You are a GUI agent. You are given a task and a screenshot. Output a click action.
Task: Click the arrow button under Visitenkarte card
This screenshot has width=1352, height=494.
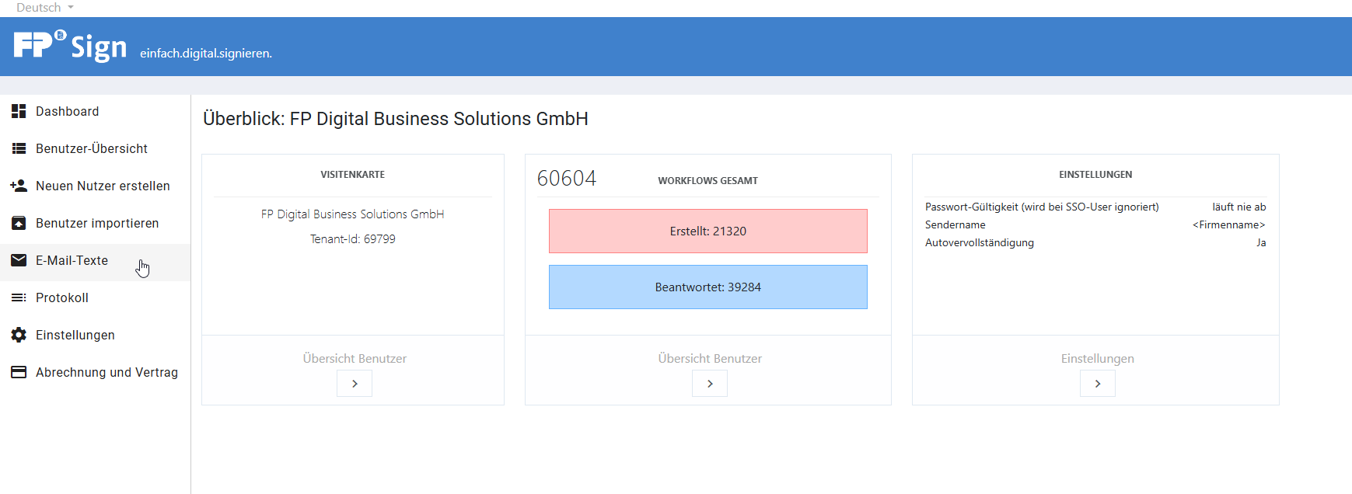pyautogui.click(x=355, y=384)
